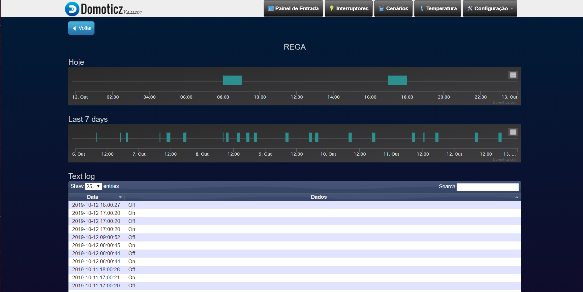Click the Domoticz logo icon
This screenshot has height=292, width=583.
click(72, 9)
